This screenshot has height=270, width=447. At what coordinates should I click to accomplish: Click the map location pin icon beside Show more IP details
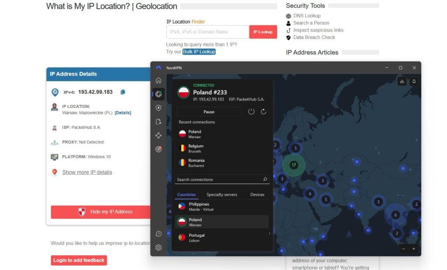55,172
